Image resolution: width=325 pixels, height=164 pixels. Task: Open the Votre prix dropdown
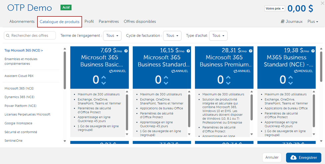tap(275, 9)
